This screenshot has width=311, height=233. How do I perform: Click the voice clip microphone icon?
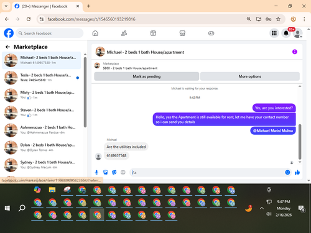96,172
